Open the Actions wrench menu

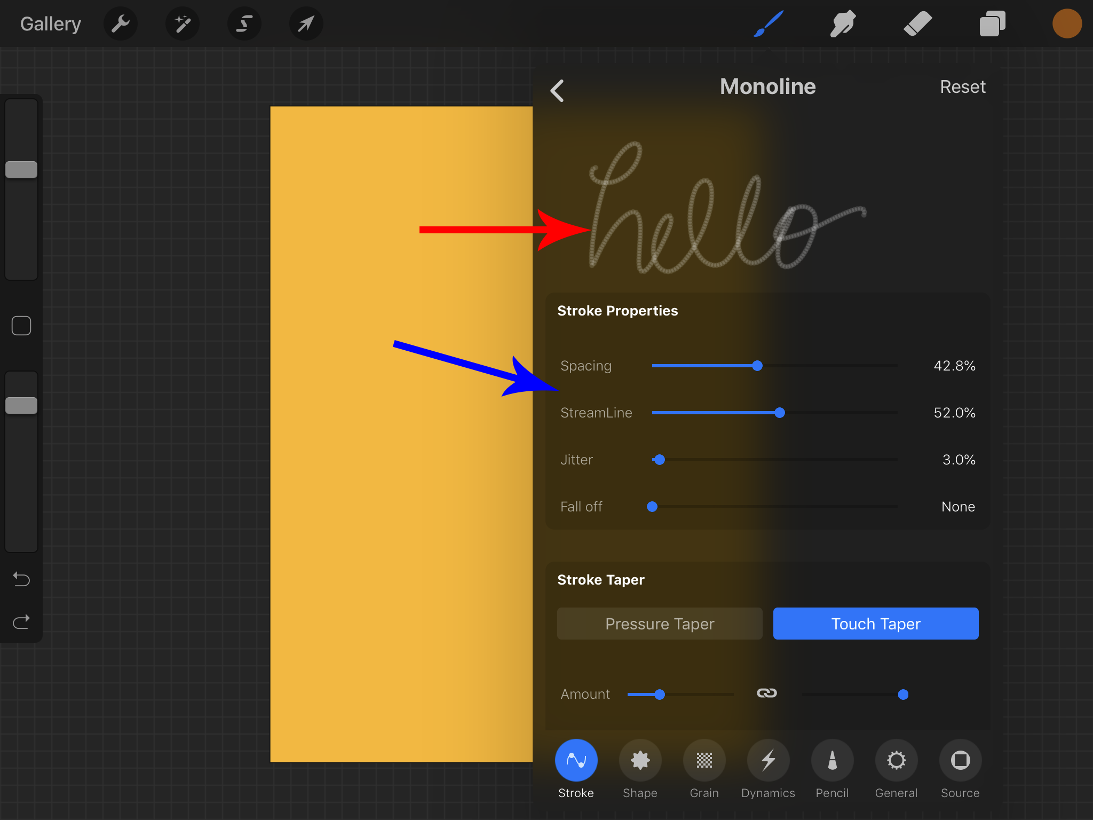click(x=121, y=23)
